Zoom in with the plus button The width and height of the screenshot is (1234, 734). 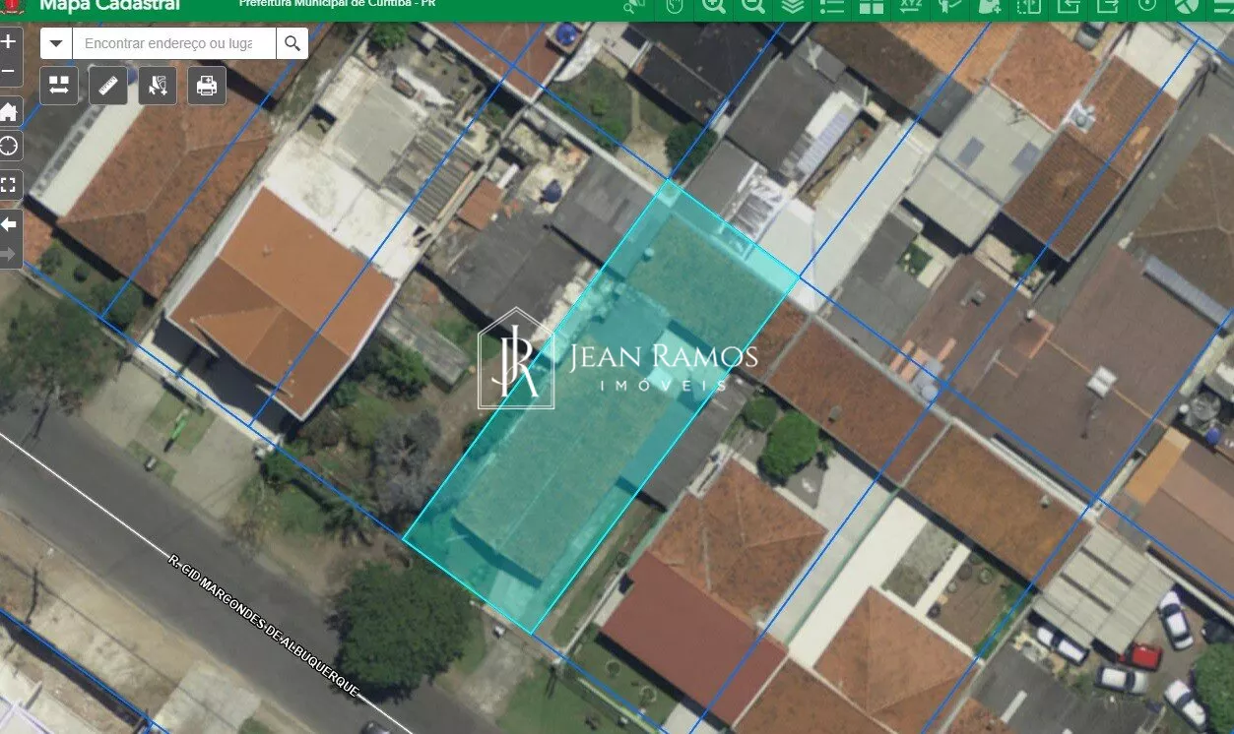[x=9, y=42]
